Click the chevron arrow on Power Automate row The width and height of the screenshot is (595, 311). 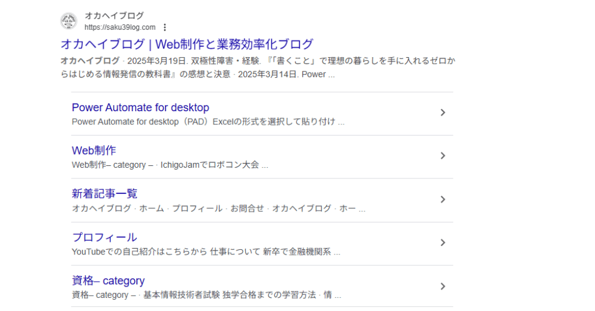point(442,113)
